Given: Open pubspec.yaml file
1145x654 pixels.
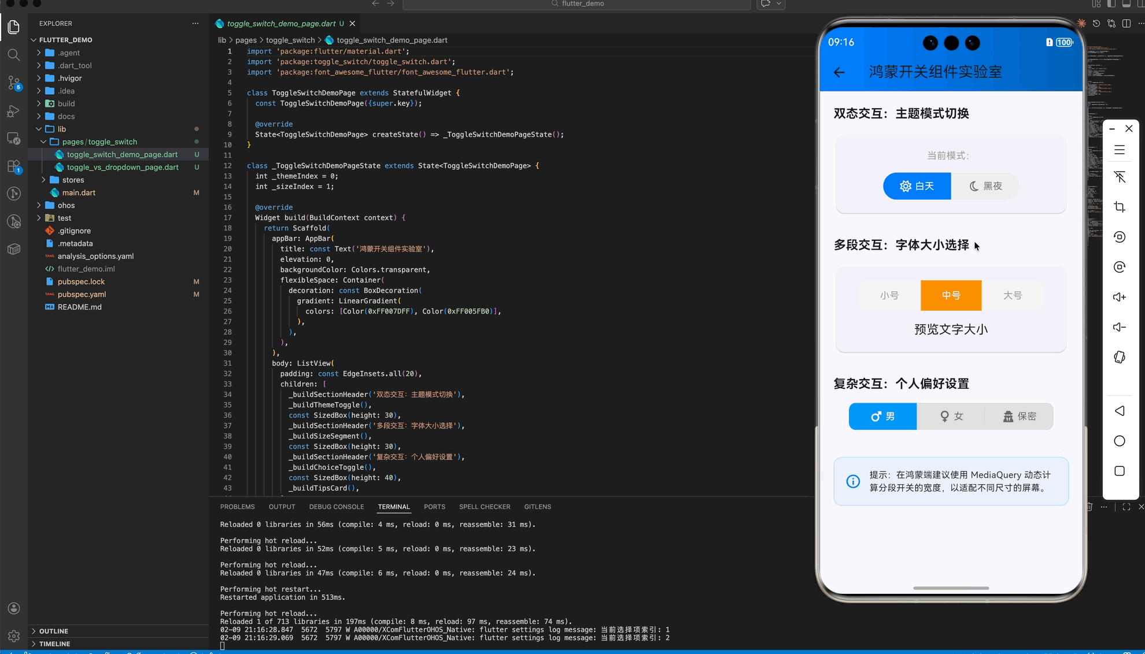Looking at the screenshot, I should (82, 294).
